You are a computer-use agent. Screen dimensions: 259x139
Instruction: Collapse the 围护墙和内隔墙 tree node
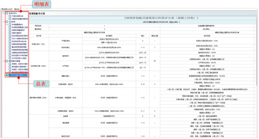3,61
